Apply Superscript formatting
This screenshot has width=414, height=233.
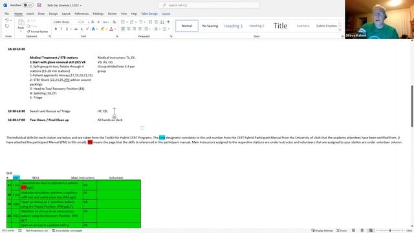pos(87,28)
